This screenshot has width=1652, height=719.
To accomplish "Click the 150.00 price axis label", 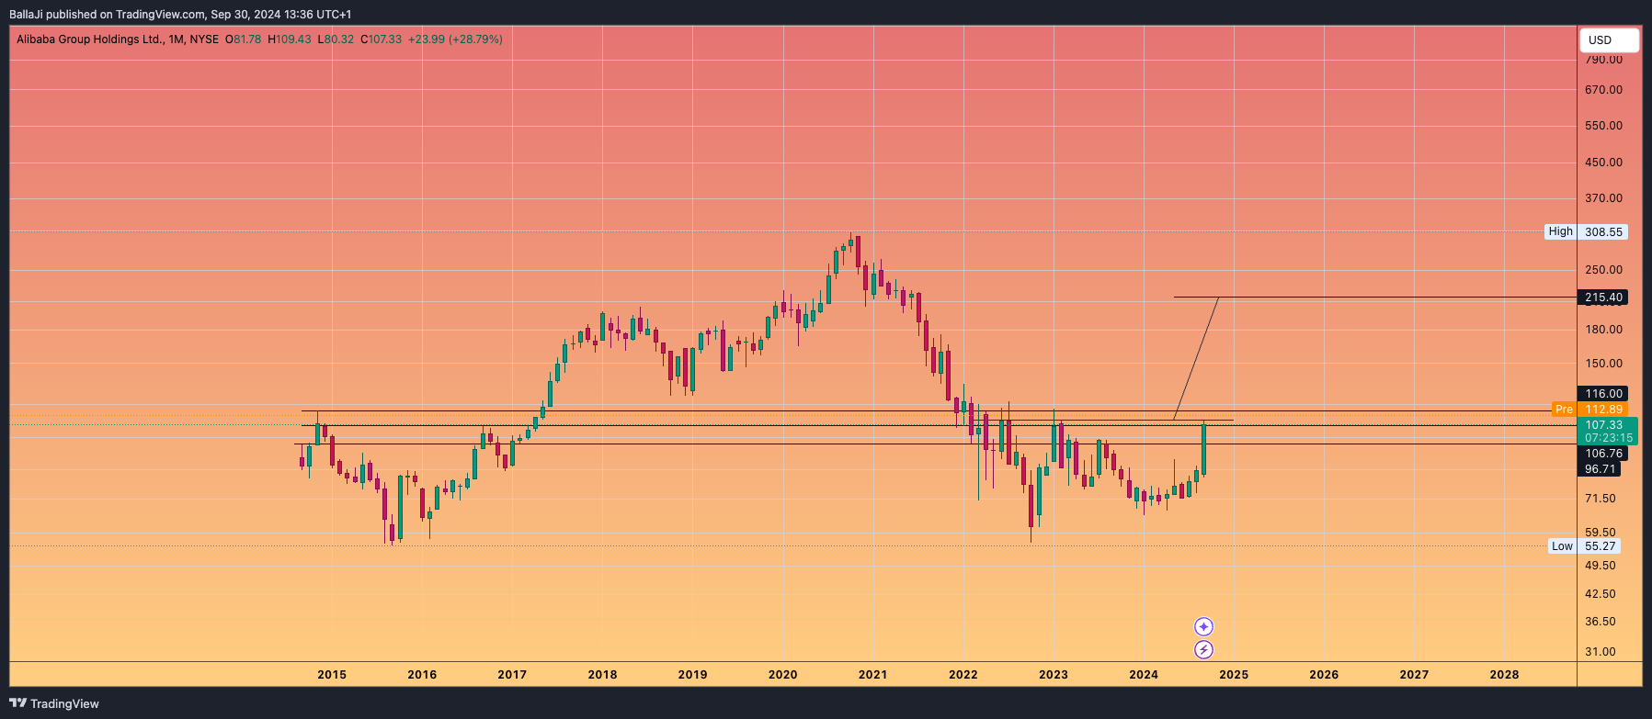I will [1603, 364].
